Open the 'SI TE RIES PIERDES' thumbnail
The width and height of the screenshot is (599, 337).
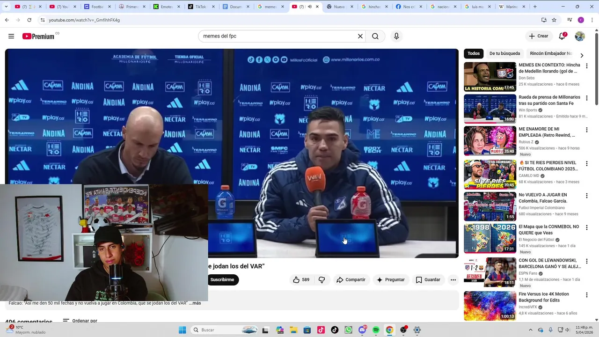[x=490, y=174]
